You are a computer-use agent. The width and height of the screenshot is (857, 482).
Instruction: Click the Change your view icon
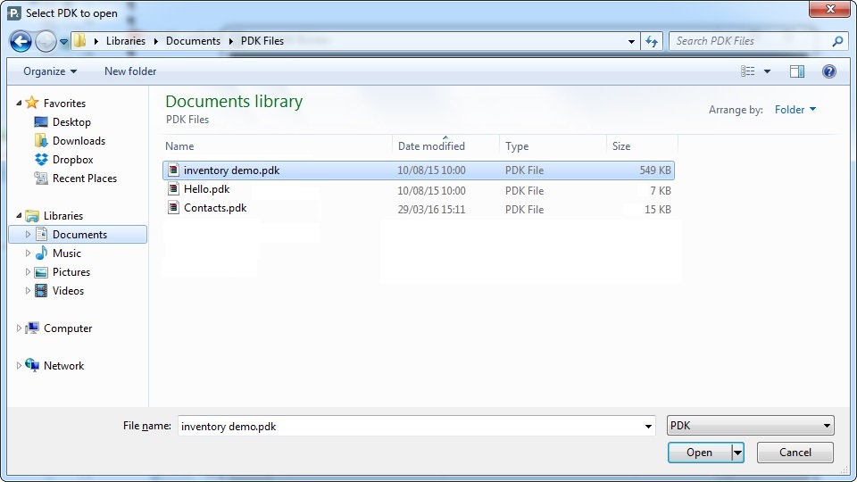tap(748, 71)
